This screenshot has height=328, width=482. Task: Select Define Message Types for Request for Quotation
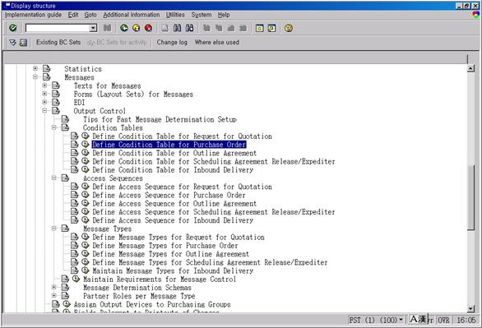point(178,237)
